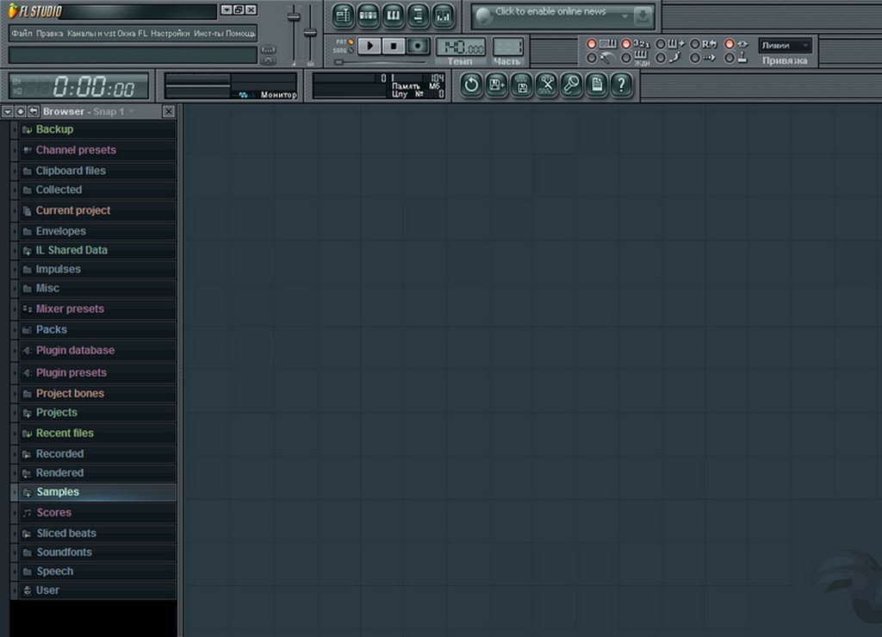The height and width of the screenshot is (637, 882).
Task: Open the Настройки menu
Action: 171,33
